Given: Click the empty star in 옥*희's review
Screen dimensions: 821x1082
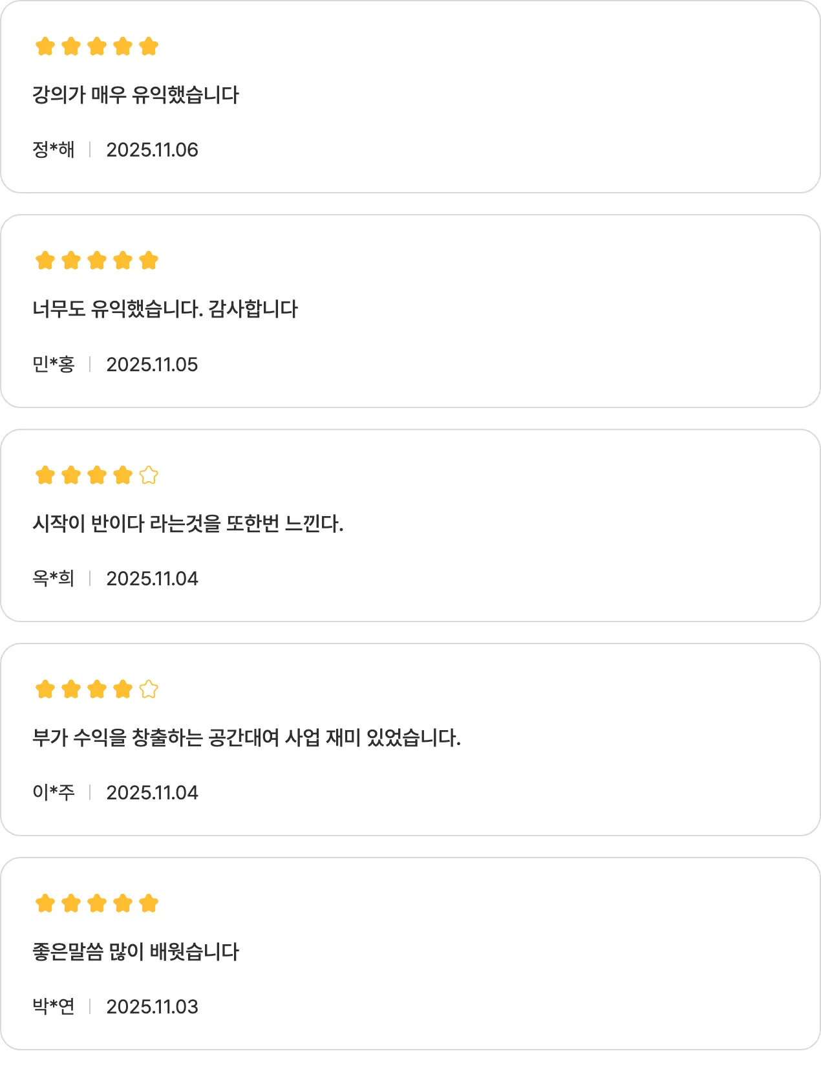Looking at the screenshot, I should tap(149, 475).
